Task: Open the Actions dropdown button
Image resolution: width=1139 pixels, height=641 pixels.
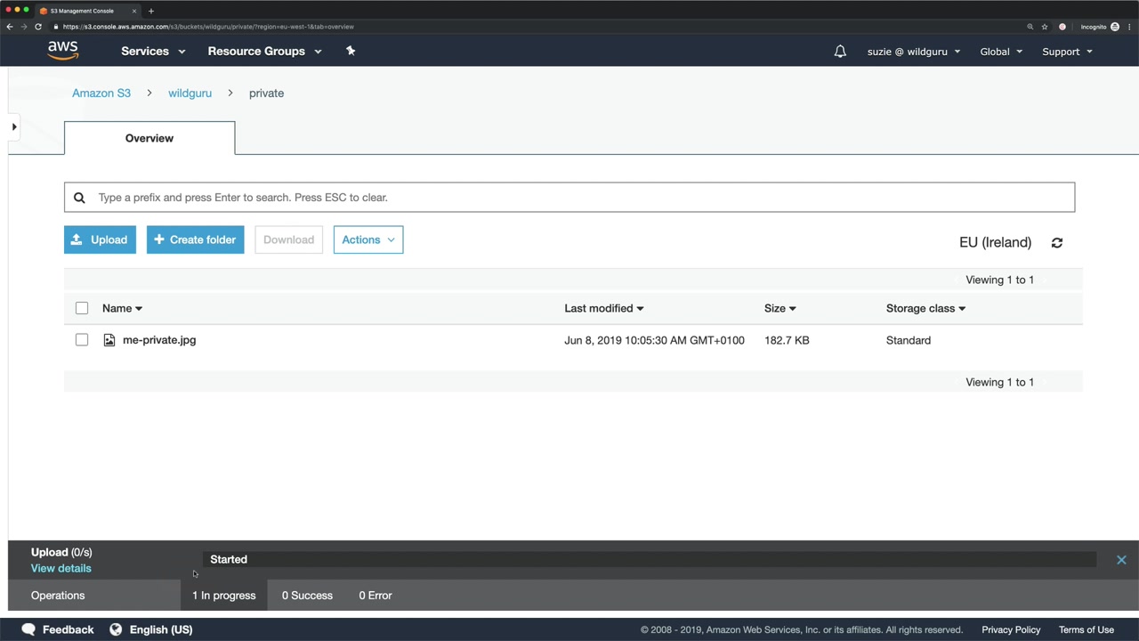Action: (x=368, y=239)
